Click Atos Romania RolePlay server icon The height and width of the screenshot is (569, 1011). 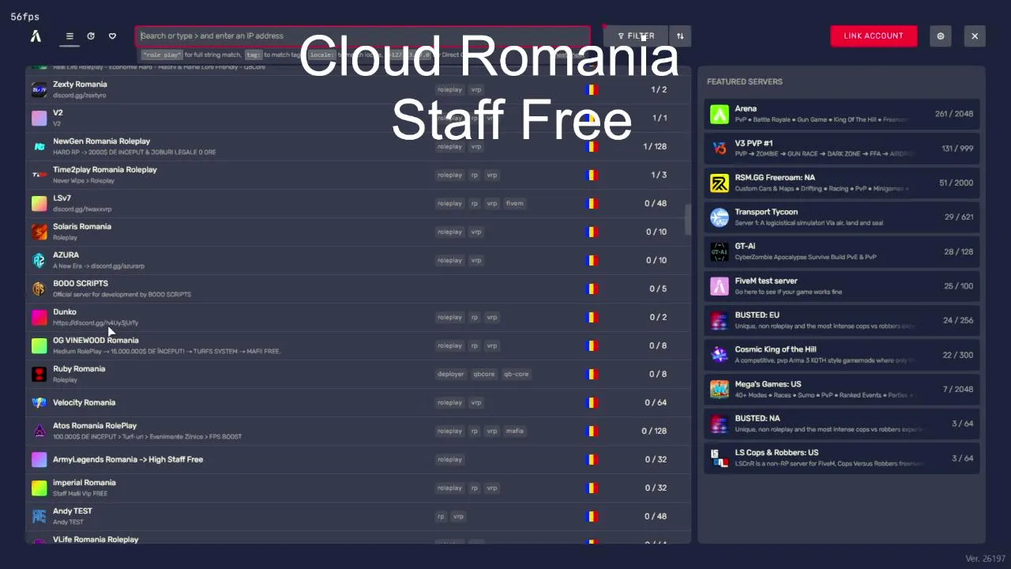[x=39, y=431]
